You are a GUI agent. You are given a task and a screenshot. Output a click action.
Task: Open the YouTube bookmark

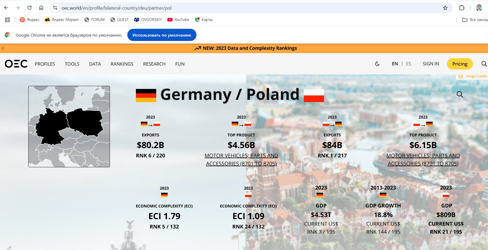pyautogui.click(x=178, y=20)
